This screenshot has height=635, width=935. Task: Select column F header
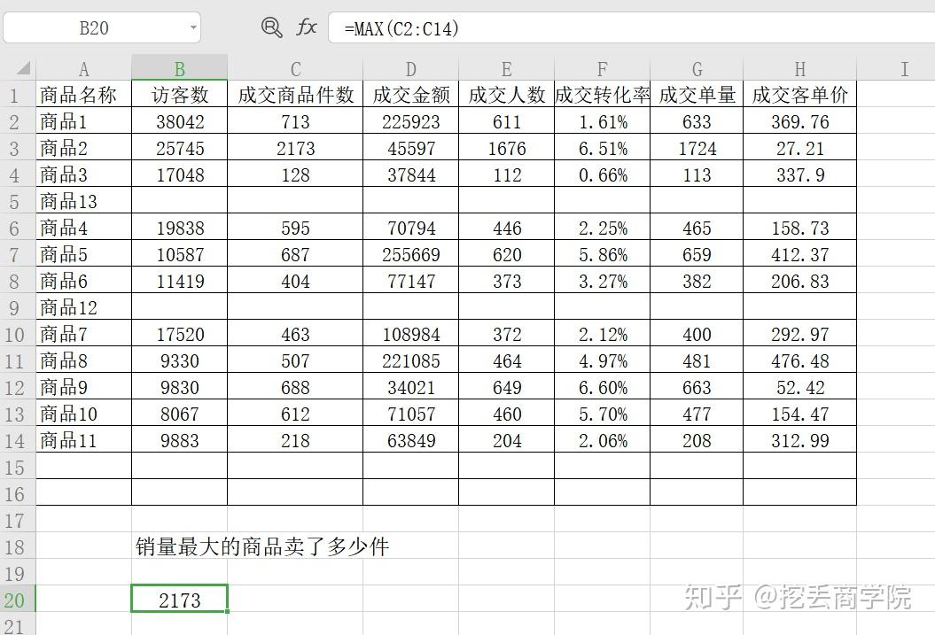tap(603, 68)
